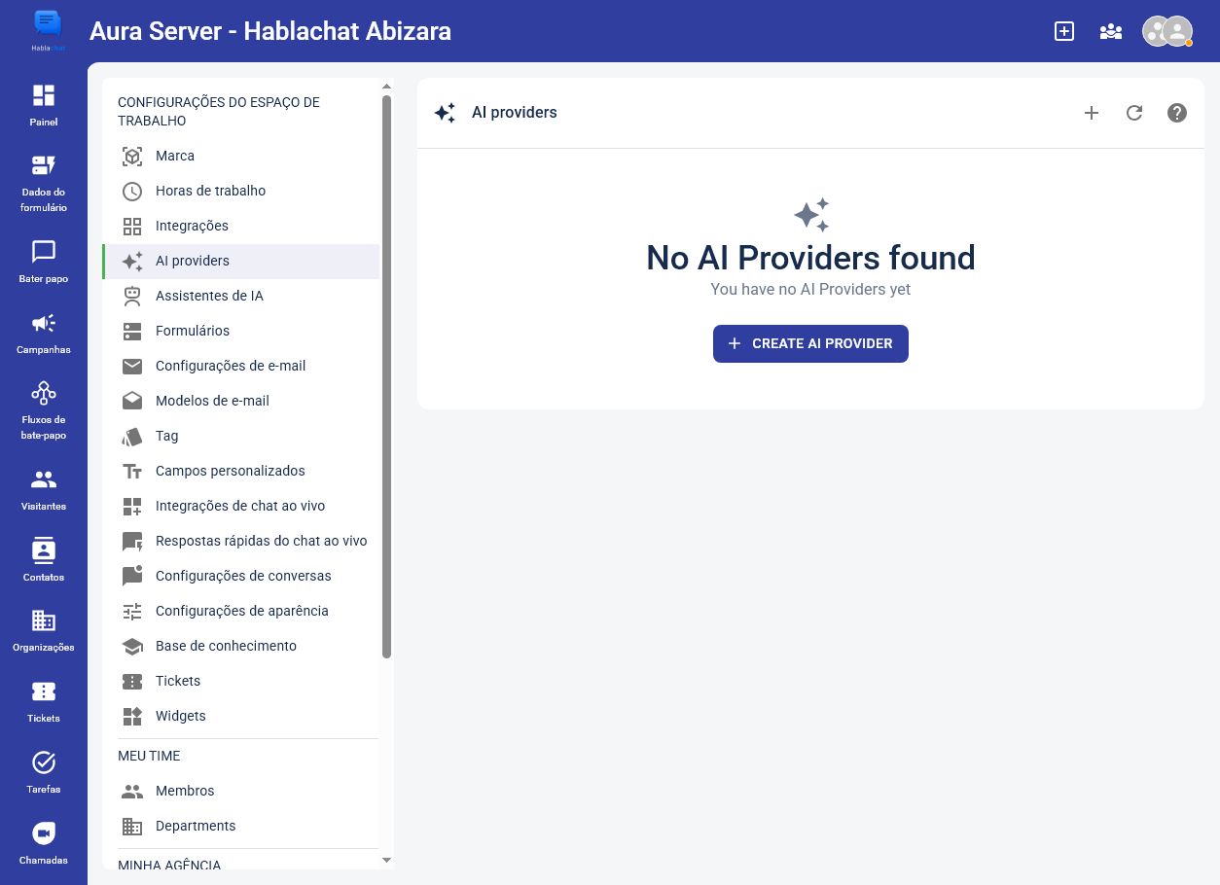This screenshot has height=885, width=1220.
Task: Select AI providers menu item
Action: (241, 261)
